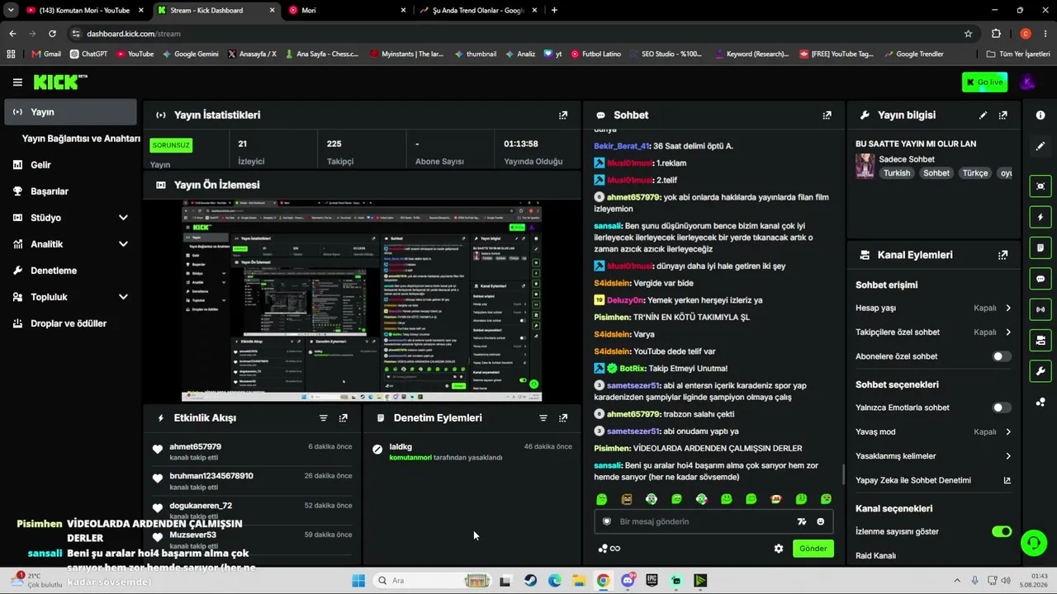Open Yasaklanmış kelimeler settings
The image size is (1057, 594).
[933, 456]
